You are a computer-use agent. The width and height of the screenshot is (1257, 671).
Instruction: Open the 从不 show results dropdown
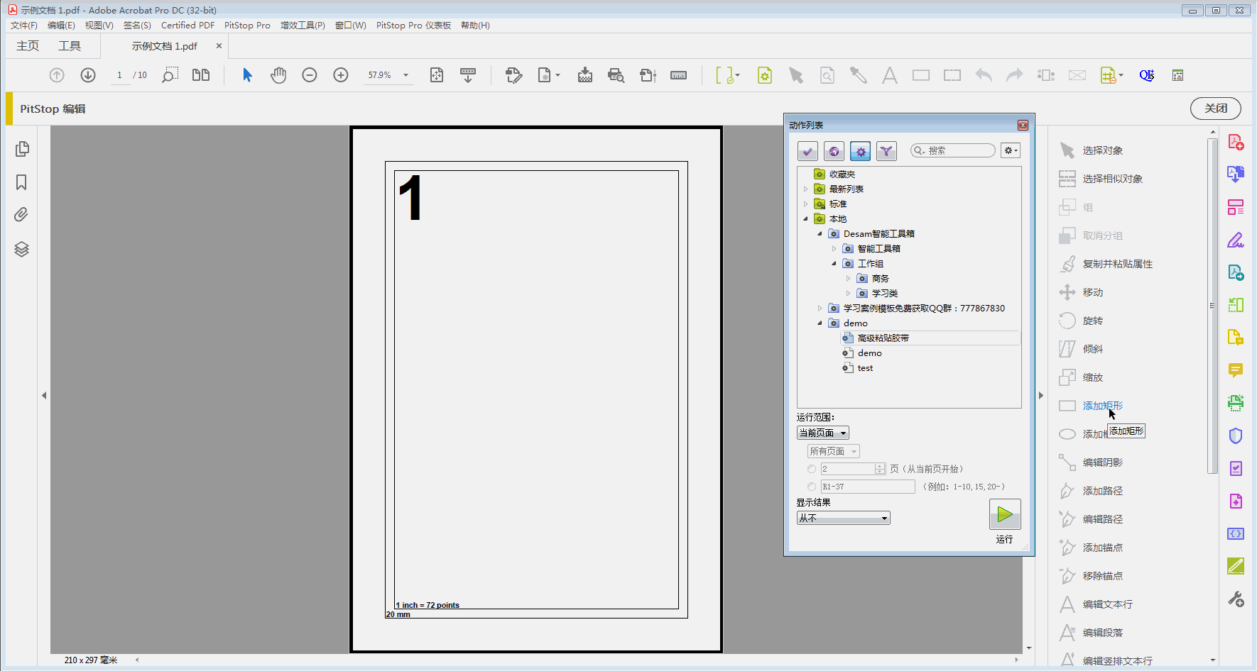click(843, 518)
